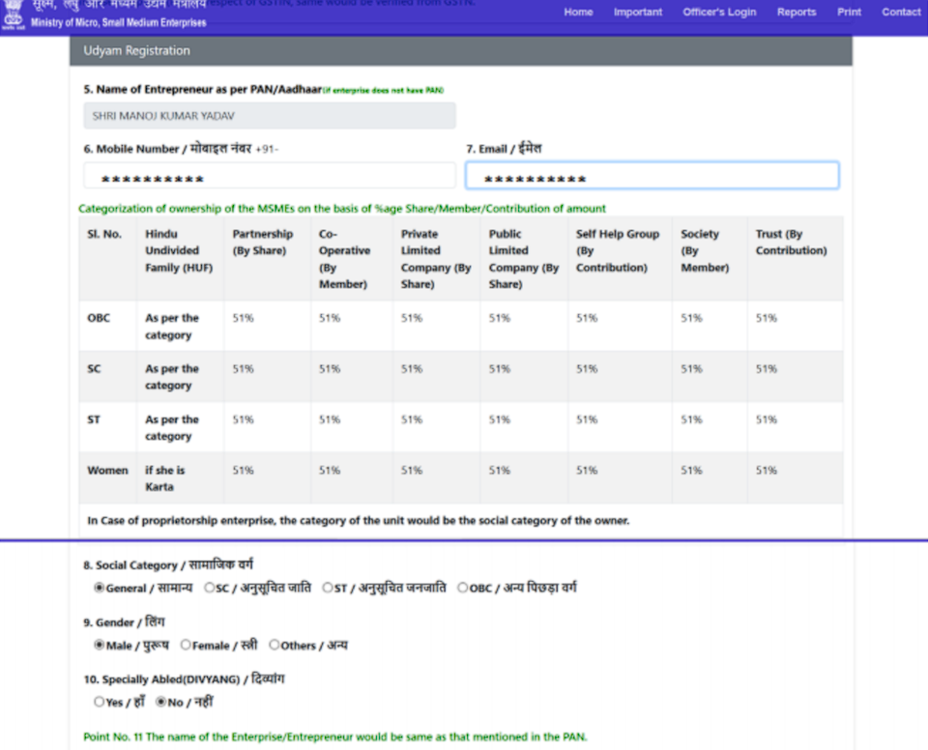Select the Print menu item
The image size is (928, 750).
pos(849,12)
